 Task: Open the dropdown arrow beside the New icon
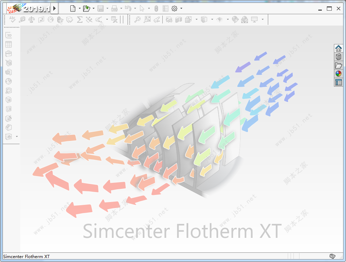tap(80, 9)
